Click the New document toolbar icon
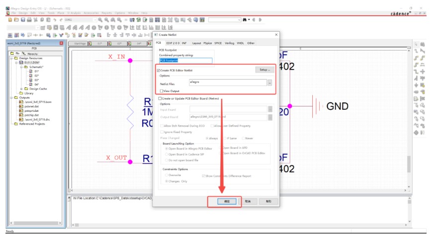The image size is (433, 236). coord(10,19)
